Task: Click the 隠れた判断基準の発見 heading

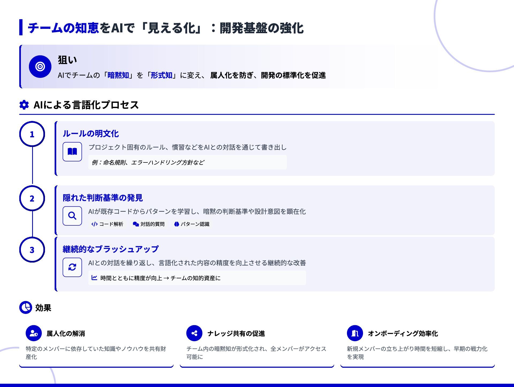Action: click(103, 198)
